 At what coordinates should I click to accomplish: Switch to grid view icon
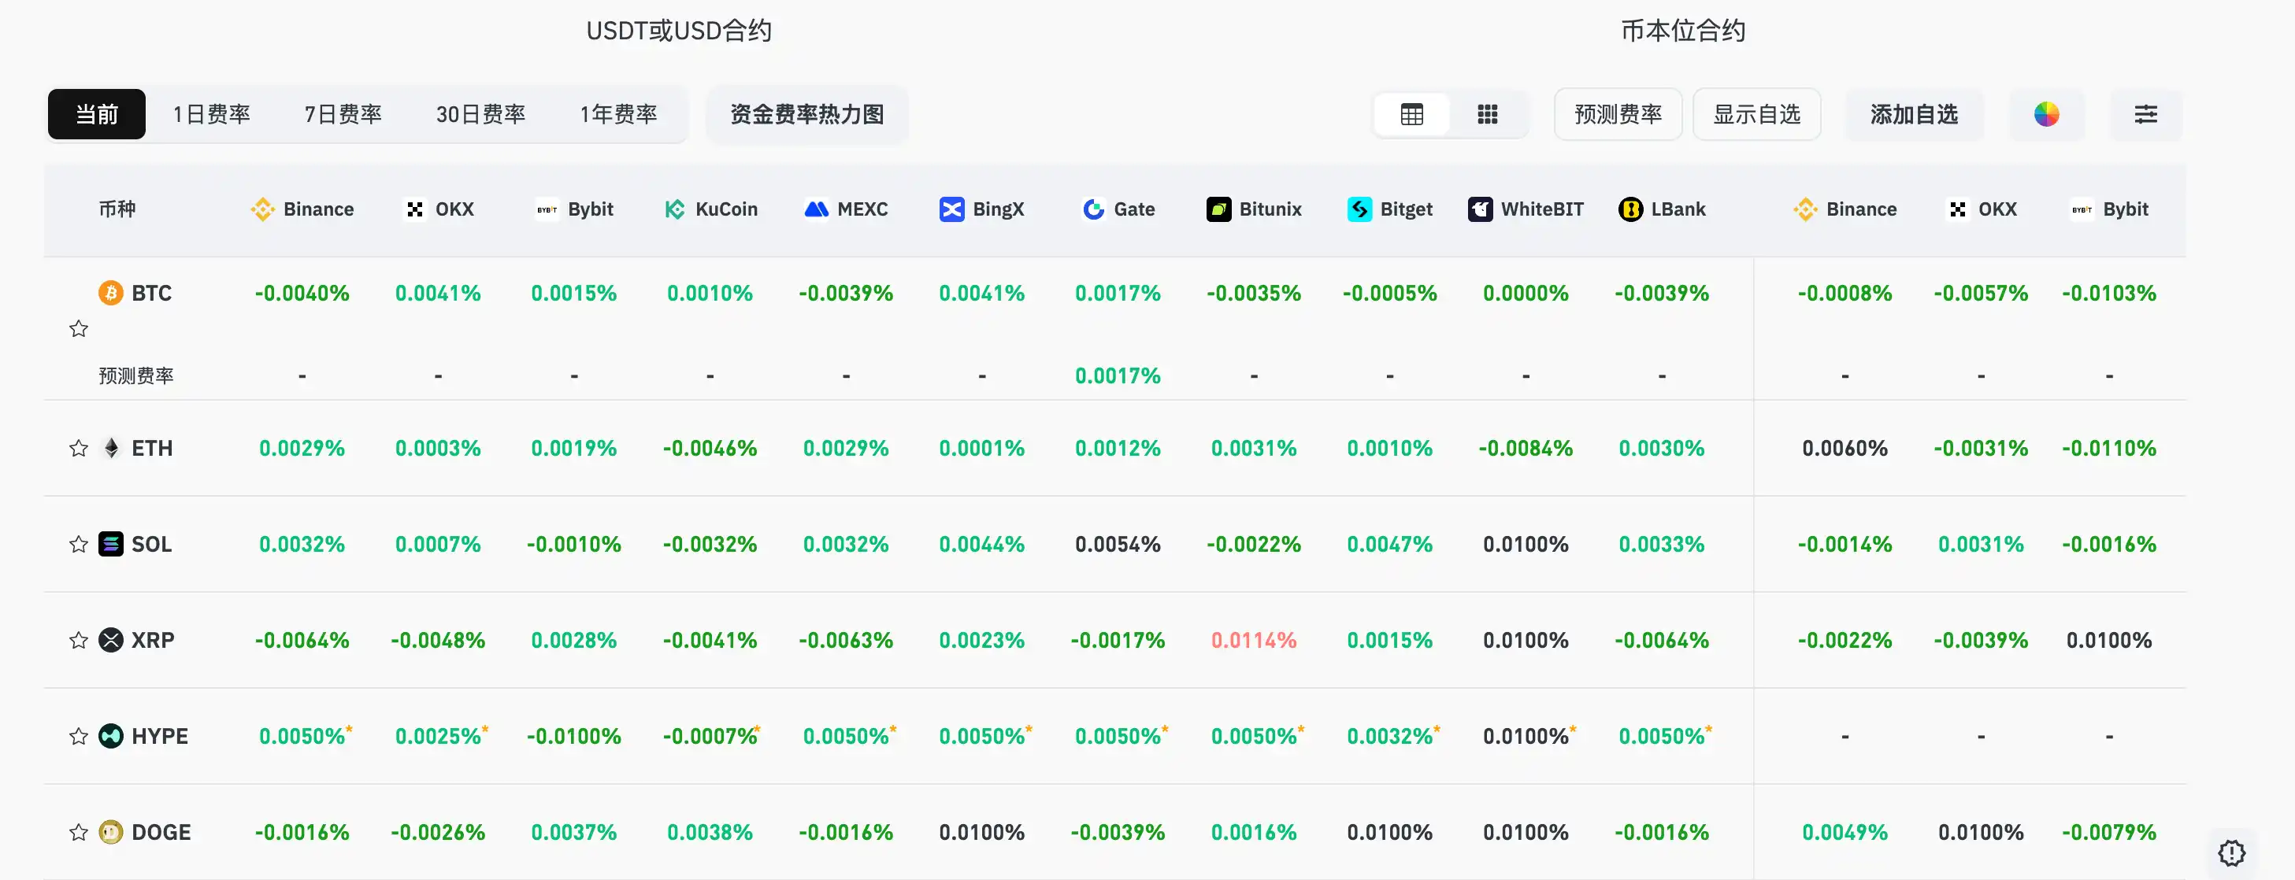pyautogui.click(x=1487, y=115)
